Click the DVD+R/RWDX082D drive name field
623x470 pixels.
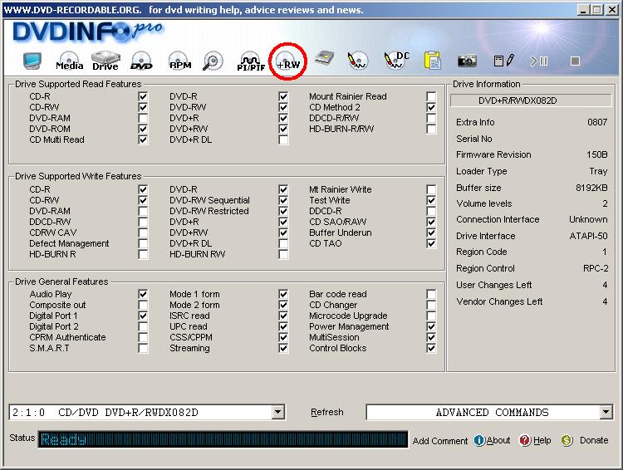coord(531,100)
